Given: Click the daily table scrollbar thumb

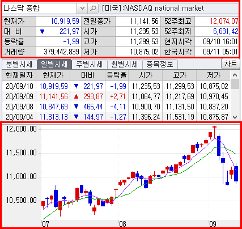Looking at the screenshot, I should tap(235, 84).
